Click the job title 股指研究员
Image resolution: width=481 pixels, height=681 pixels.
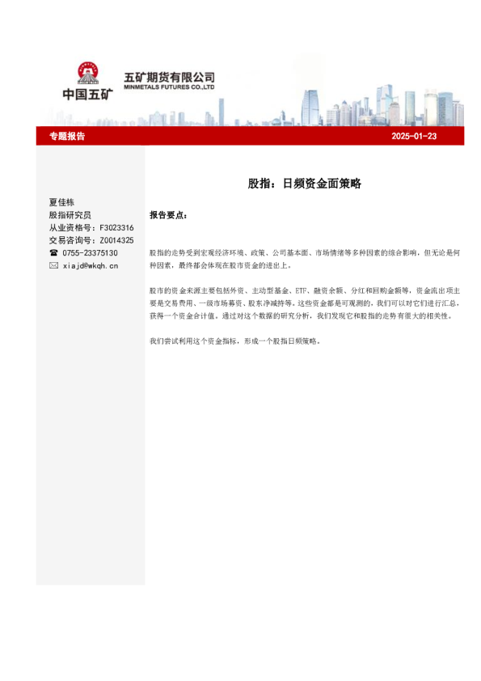tap(70, 215)
